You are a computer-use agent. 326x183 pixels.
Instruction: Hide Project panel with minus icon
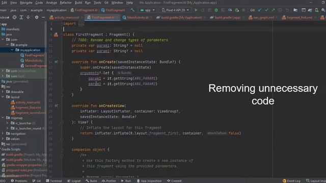pyautogui.click(x=43, y=17)
